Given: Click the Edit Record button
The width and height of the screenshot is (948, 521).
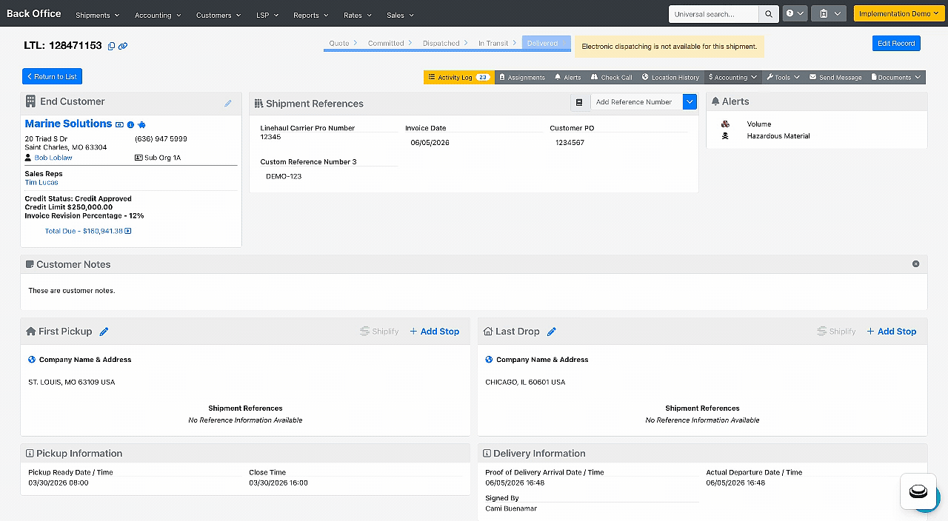Looking at the screenshot, I should click(x=896, y=44).
